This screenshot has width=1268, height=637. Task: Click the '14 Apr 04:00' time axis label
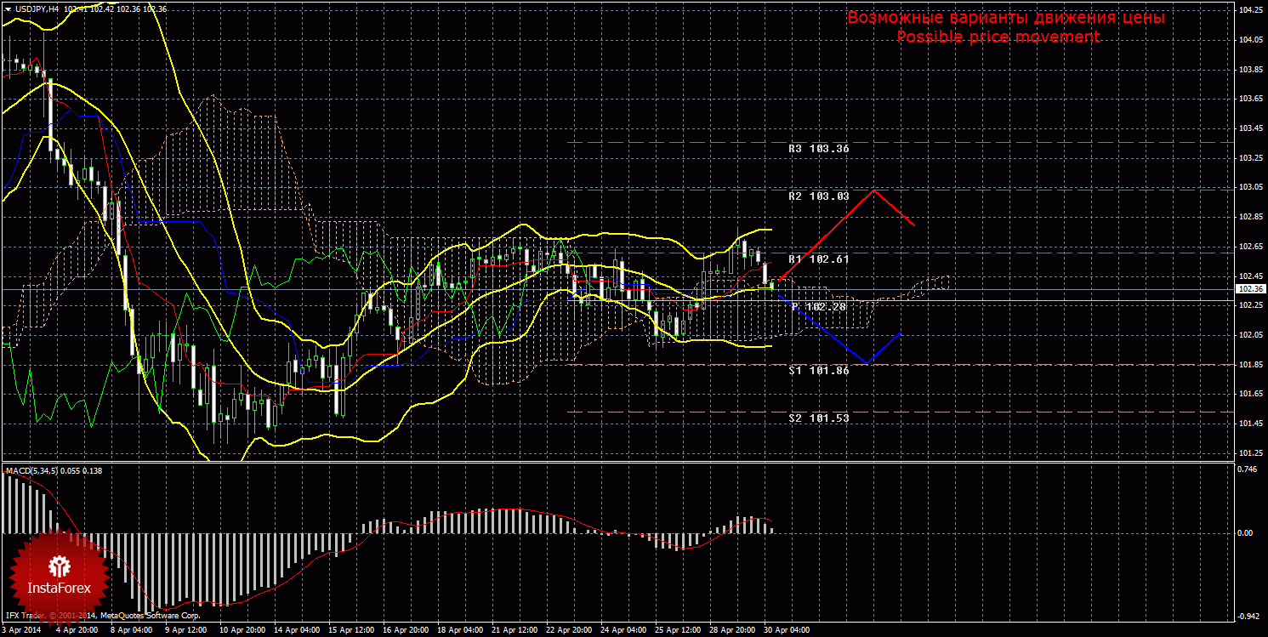point(298,631)
